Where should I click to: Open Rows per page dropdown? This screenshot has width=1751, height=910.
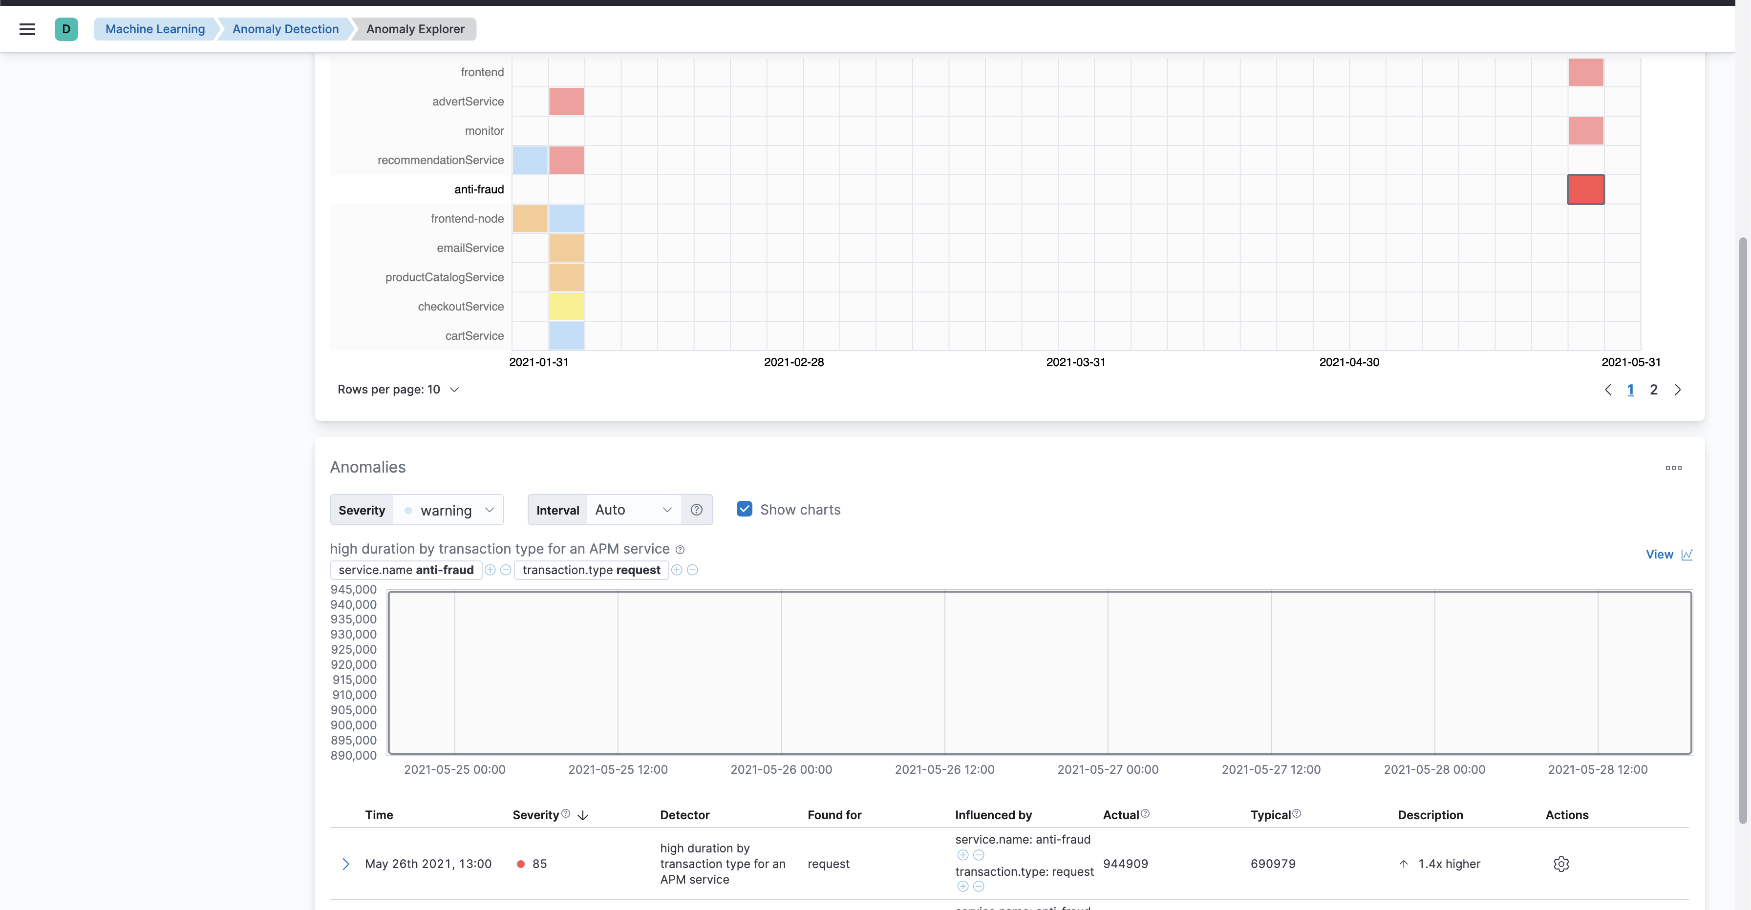tap(398, 390)
